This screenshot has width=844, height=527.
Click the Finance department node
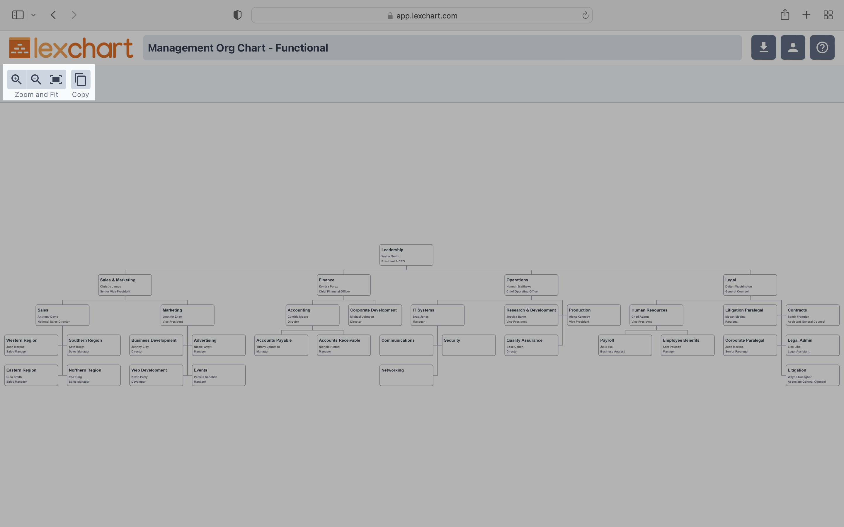pyautogui.click(x=343, y=285)
